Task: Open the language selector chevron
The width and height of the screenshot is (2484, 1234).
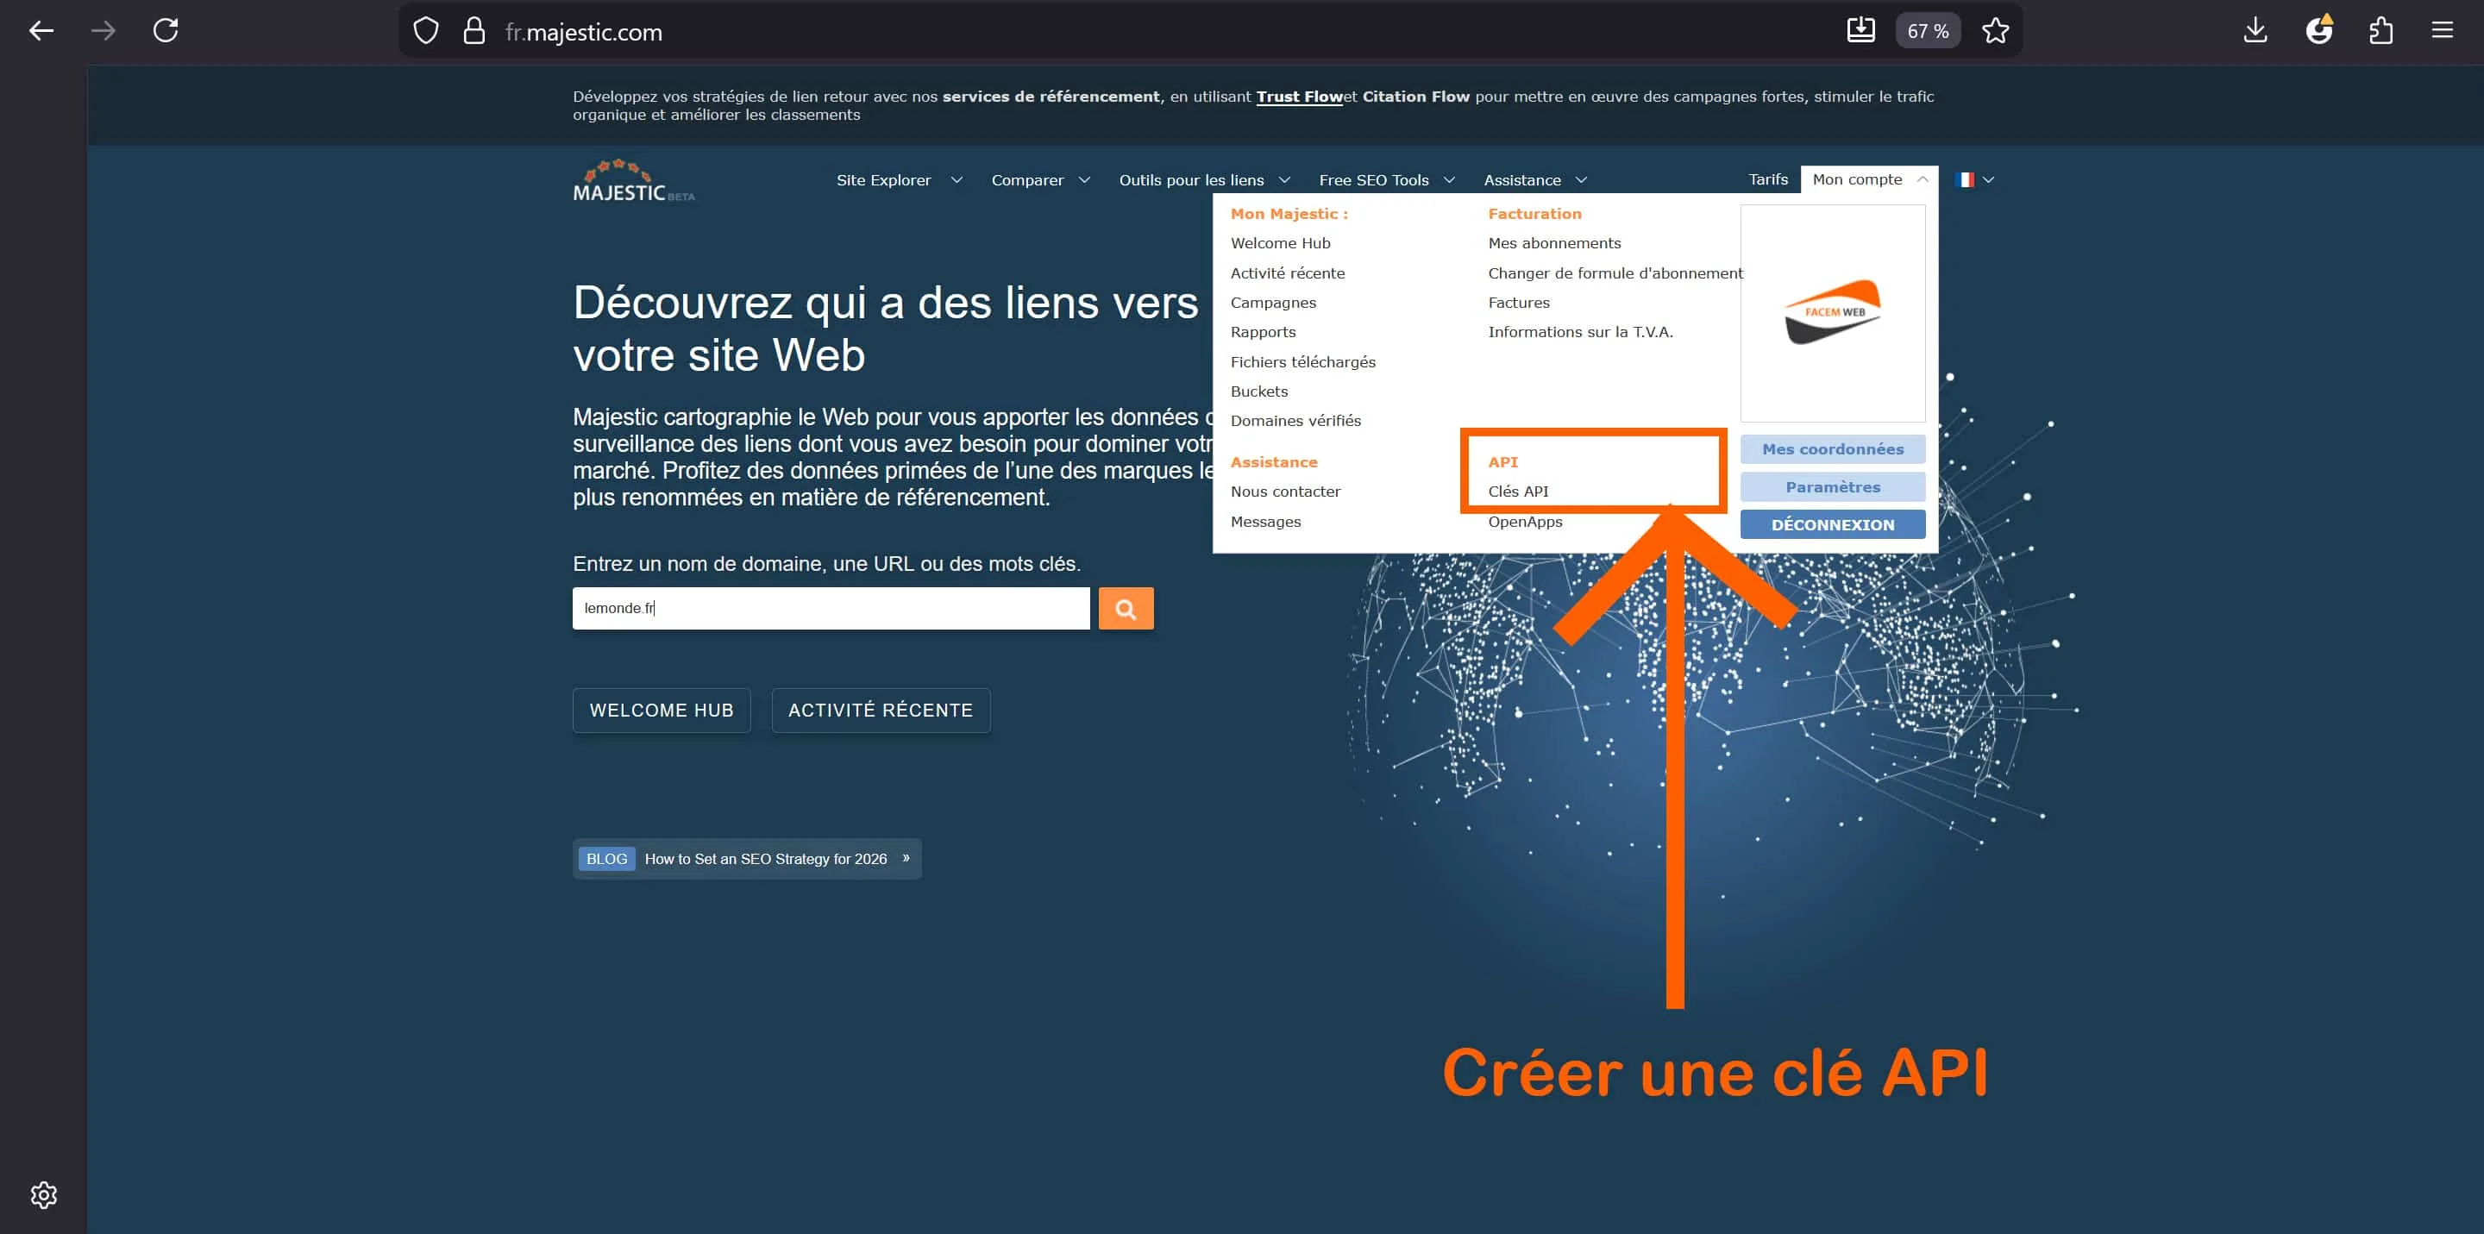Action: tap(1988, 179)
